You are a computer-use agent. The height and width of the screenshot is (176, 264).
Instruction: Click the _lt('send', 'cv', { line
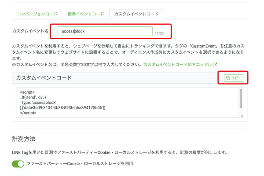coord(33,97)
